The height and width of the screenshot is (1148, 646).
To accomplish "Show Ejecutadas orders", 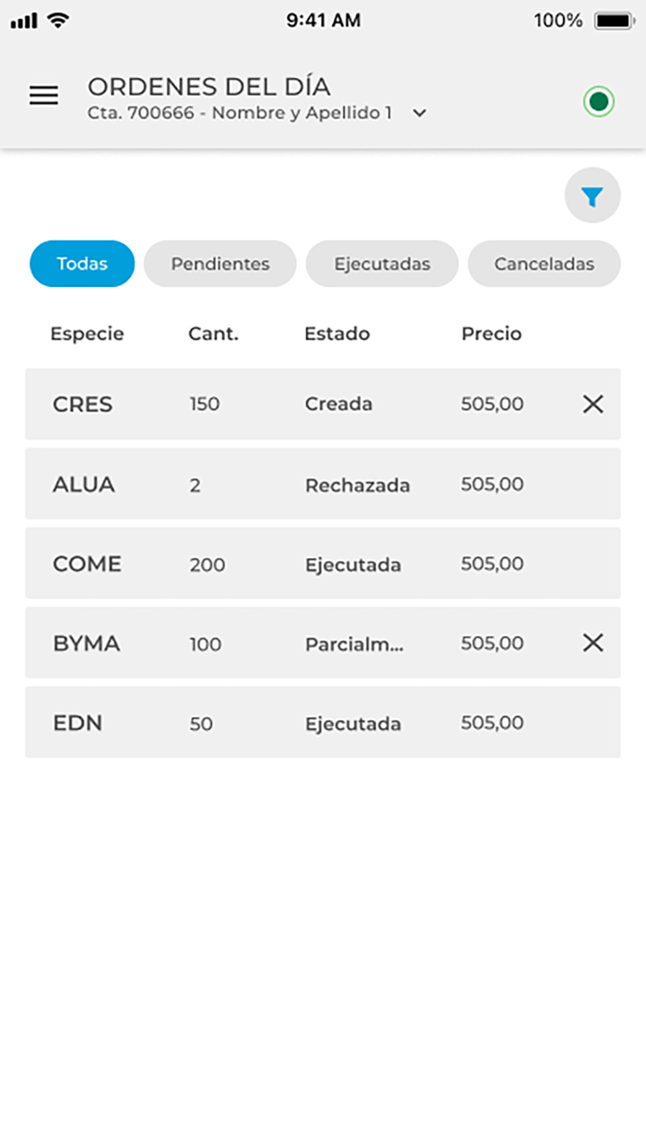I will click(382, 264).
